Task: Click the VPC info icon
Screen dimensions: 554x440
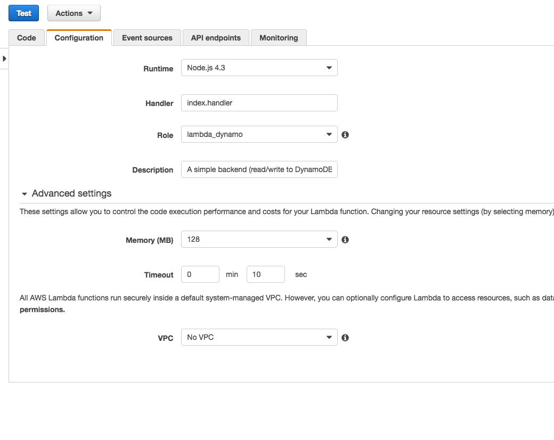Action: (345, 338)
